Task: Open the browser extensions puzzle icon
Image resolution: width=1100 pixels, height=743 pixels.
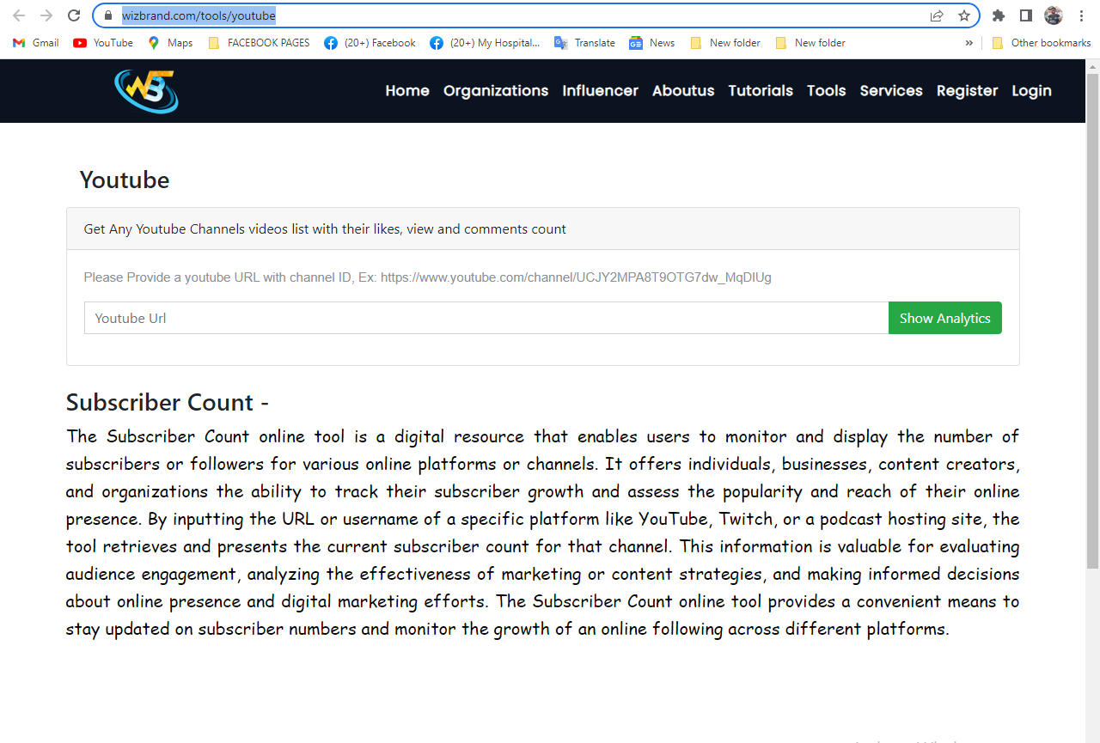Action: pyautogui.click(x=999, y=15)
